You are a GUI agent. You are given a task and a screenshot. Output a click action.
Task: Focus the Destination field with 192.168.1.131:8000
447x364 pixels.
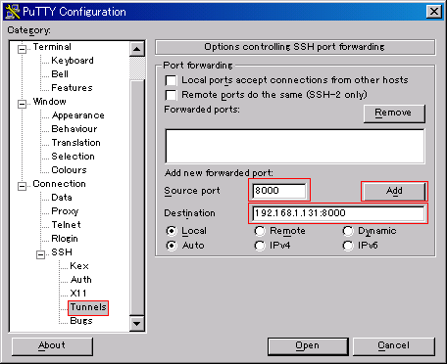338,213
